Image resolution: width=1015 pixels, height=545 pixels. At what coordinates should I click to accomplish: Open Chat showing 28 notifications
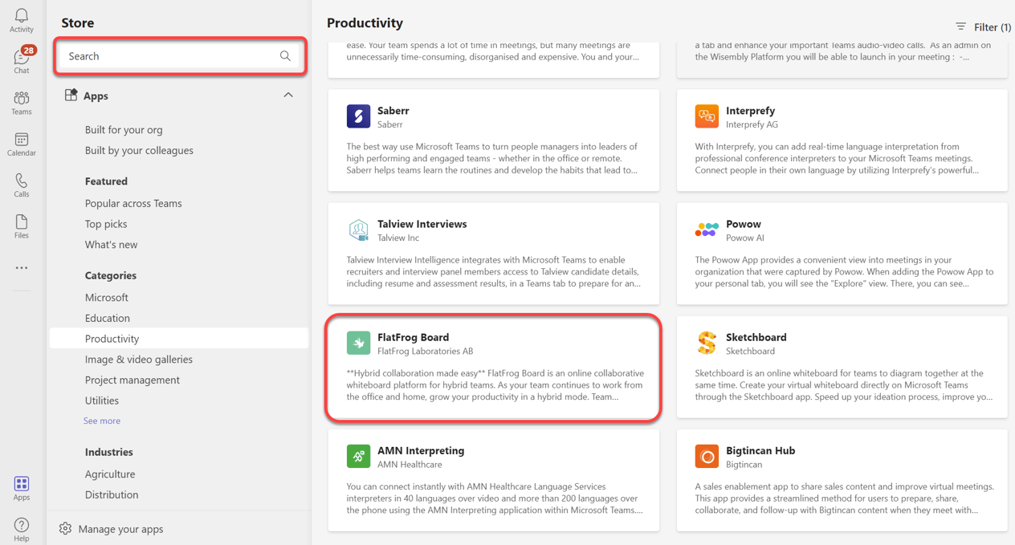click(21, 59)
